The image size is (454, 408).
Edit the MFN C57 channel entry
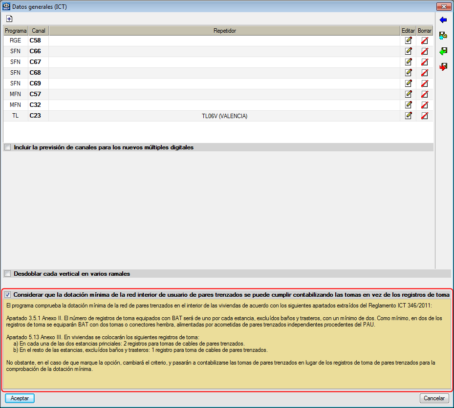pyautogui.click(x=408, y=94)
